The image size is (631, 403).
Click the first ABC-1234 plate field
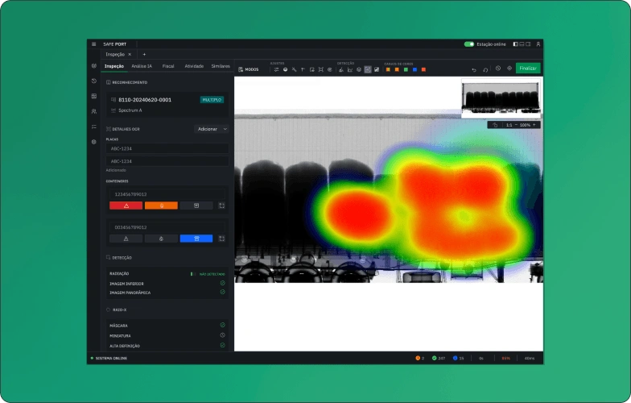click(x=167, y=148)
